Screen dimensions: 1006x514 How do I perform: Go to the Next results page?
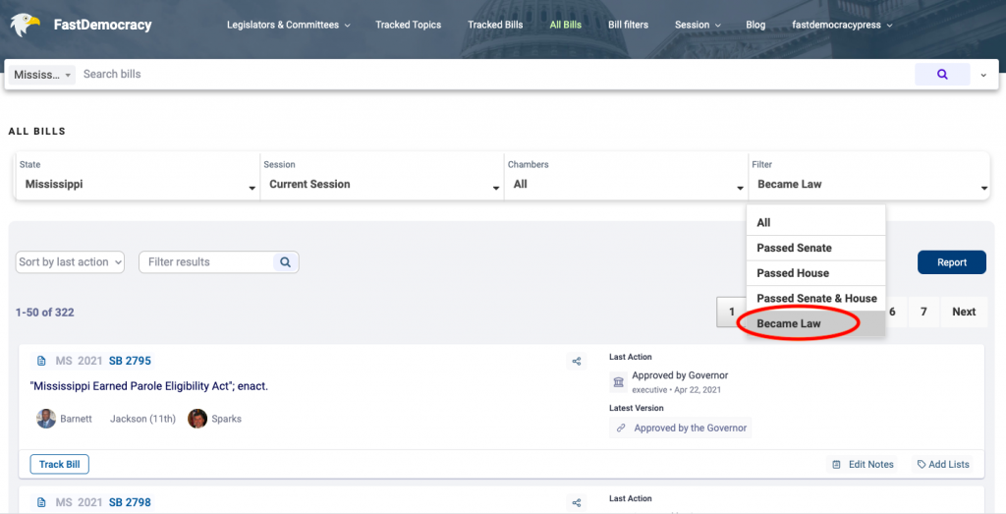point(963,312)
